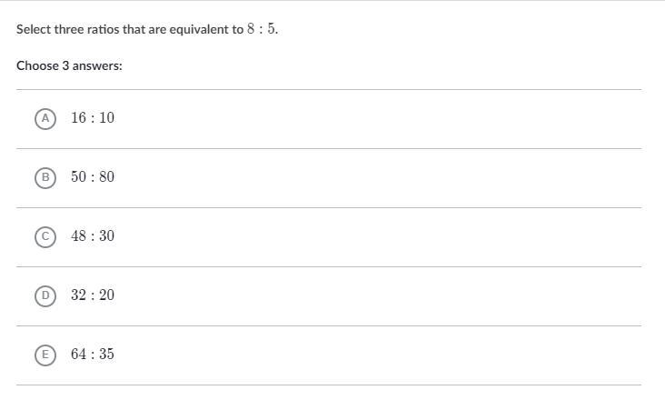The image size is (665, 420).
Task: Click empty area of option D row
Action: click(x=377, y=295)
